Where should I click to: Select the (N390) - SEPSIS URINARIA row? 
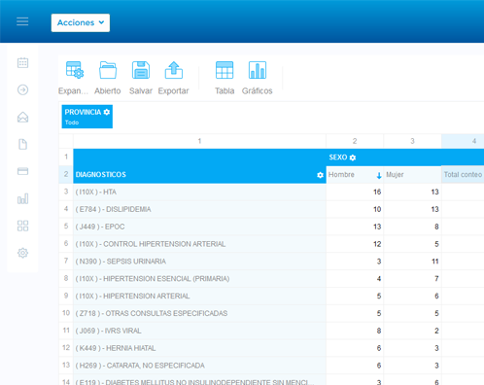pyautogui.click(x=199, y=262)
